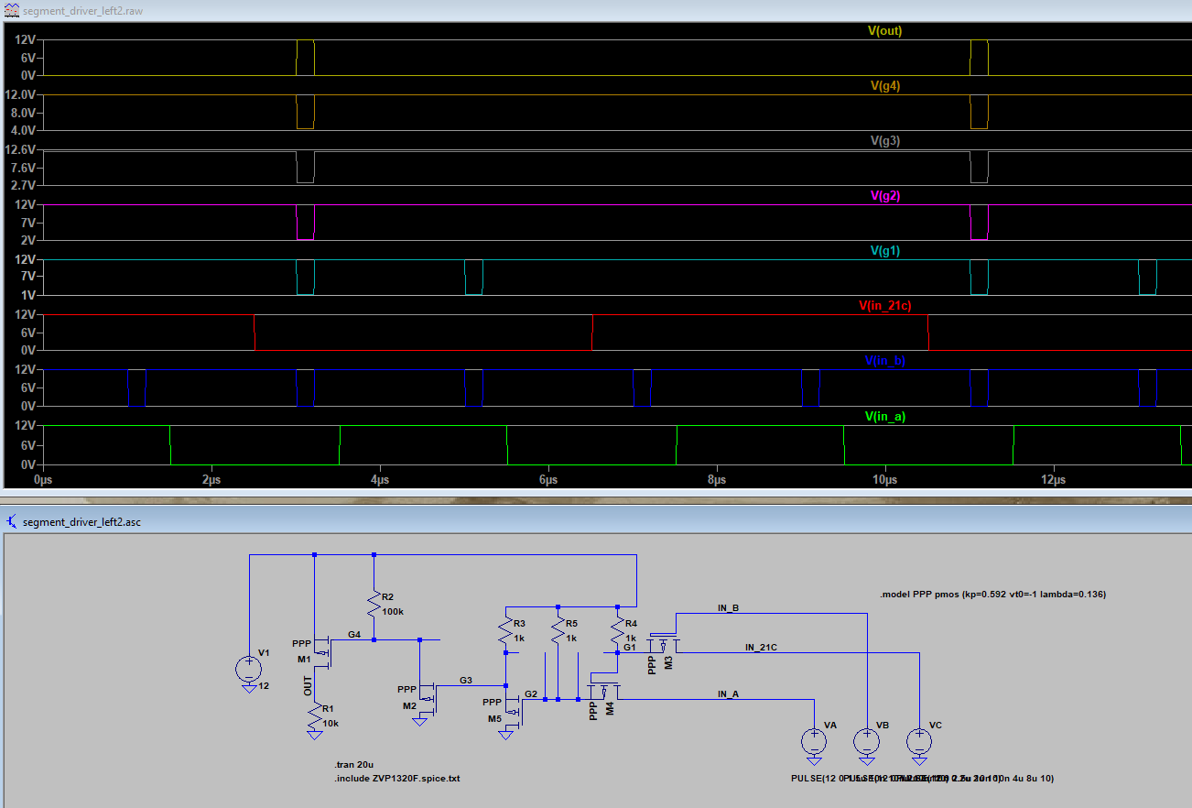Click the 1V axis value in V(g1) pane
1192x808 pixels.
27,296
